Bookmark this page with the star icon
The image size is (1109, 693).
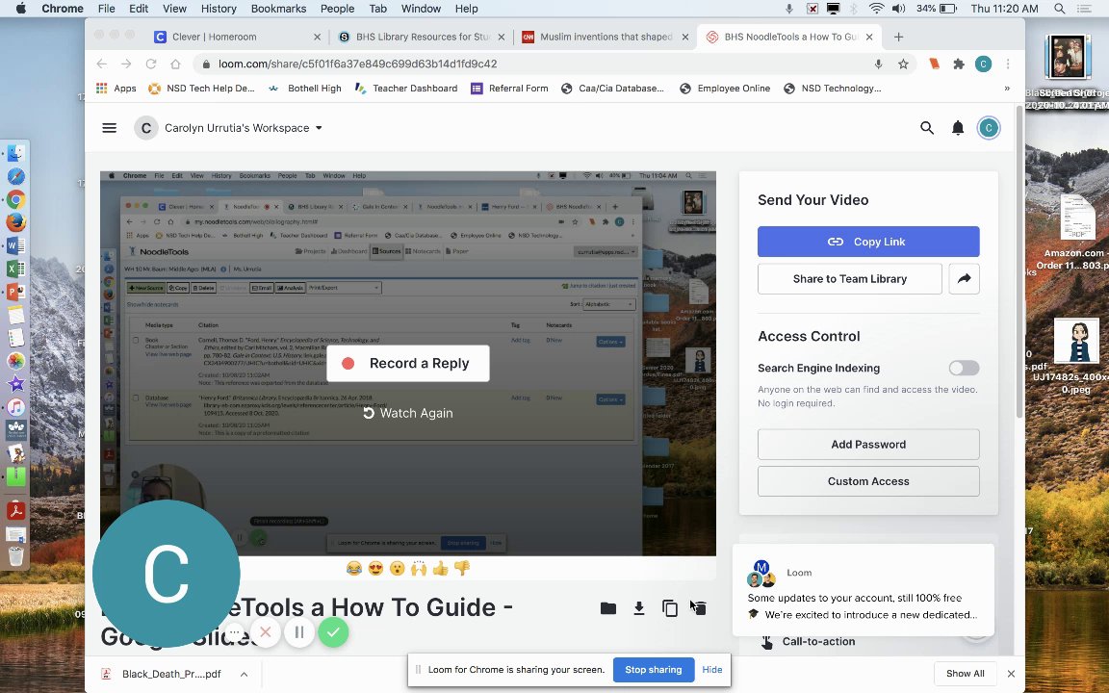pyautogui.click(x=903, y=64)
